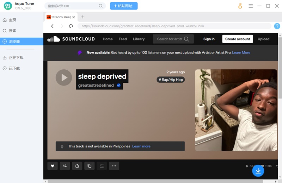This screenshot has height=183, width=282.
Task: Open the Rap/Hip Hop tag
Action: pos(171,80)
